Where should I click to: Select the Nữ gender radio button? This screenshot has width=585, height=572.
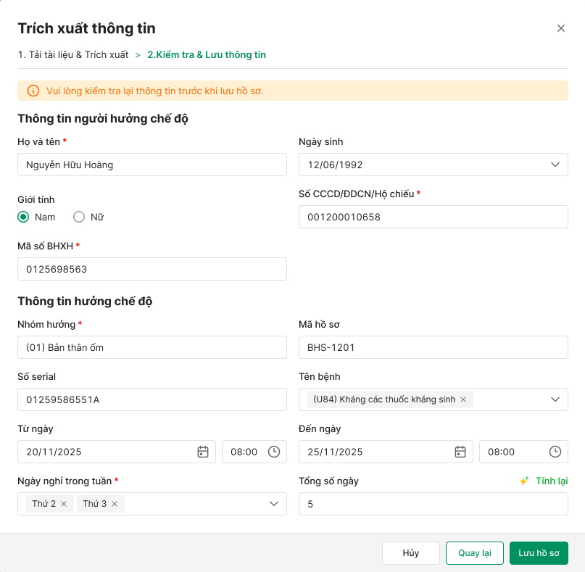(x=80, y=217)
